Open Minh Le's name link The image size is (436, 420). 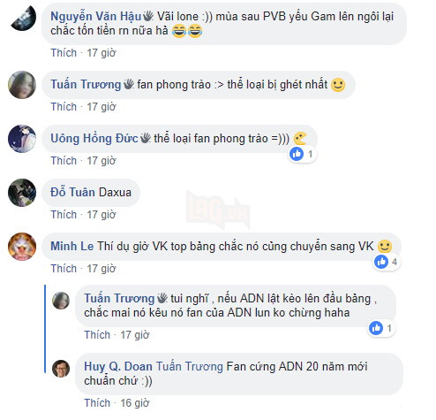[72, 246]
